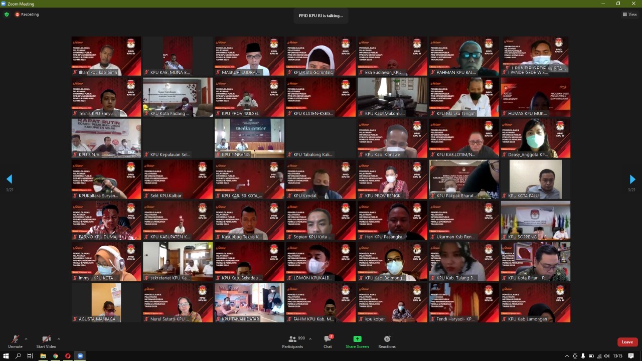
Task: Open the View layout menu
Action: 629,15
